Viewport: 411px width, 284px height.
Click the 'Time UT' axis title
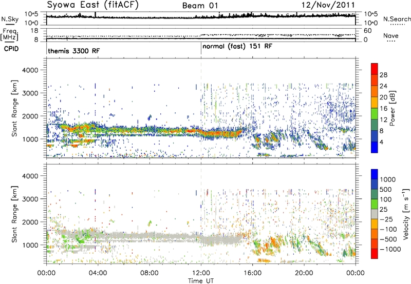[x=201, y=281]
